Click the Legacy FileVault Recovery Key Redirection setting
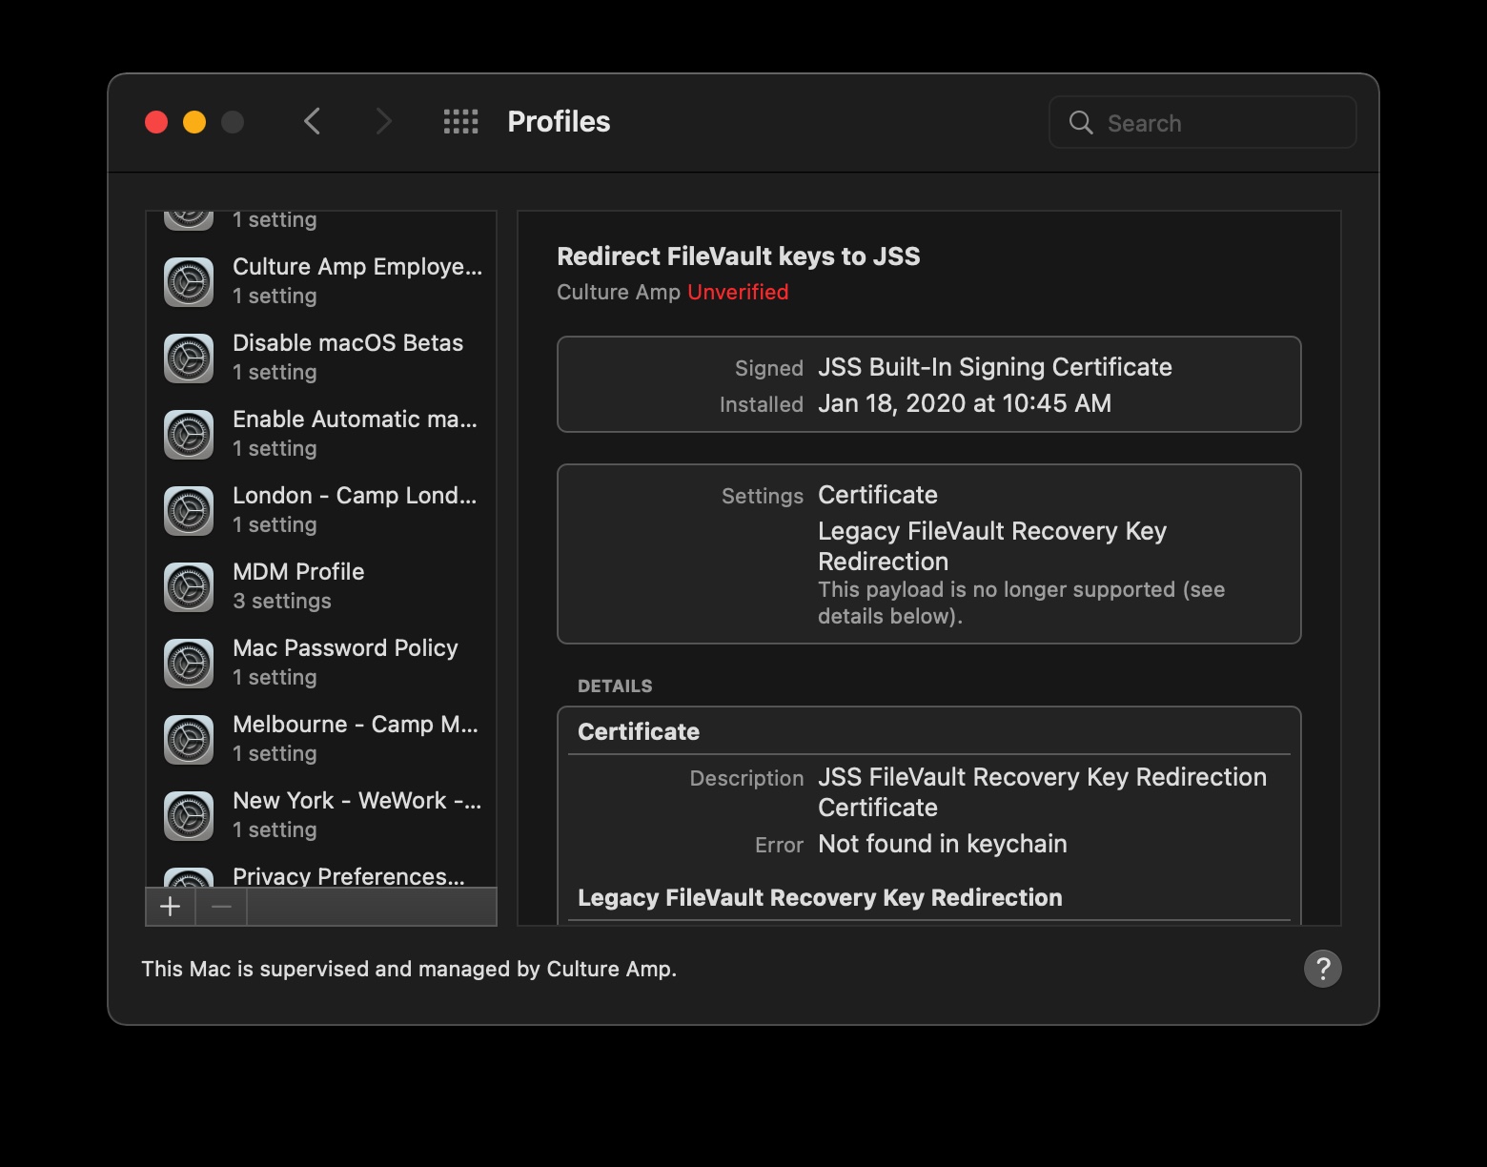 pyautogui.click(x=992, y=546)
